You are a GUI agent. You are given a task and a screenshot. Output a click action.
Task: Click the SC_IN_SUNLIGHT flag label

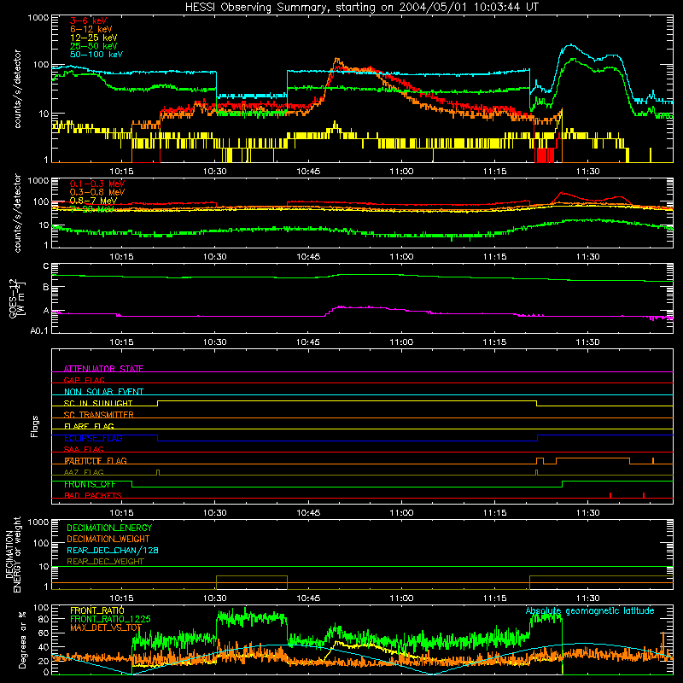click(98, 403)
